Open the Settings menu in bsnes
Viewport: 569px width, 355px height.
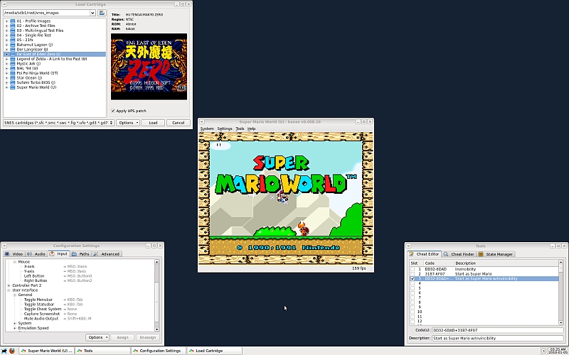tap(225, 129)
